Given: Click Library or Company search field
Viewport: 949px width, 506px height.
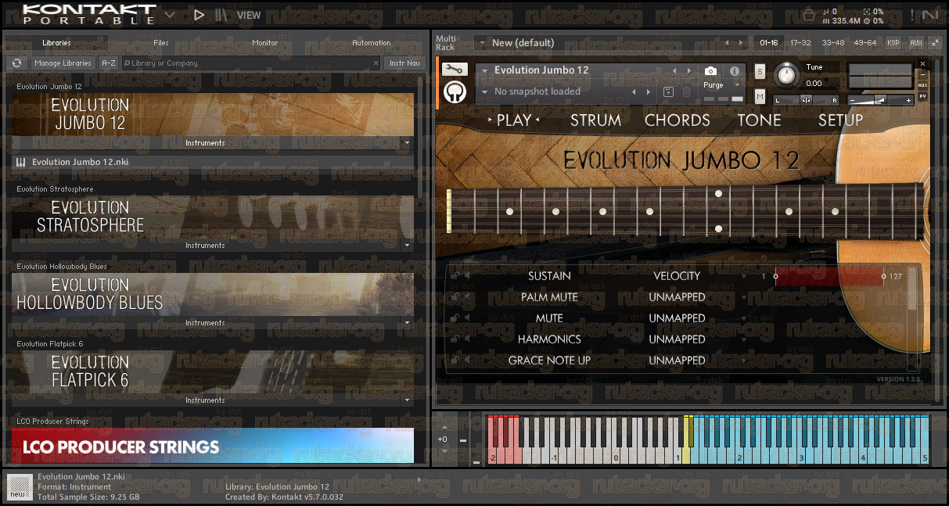Looking at the screenshot, I should click(x=252, y=63).
